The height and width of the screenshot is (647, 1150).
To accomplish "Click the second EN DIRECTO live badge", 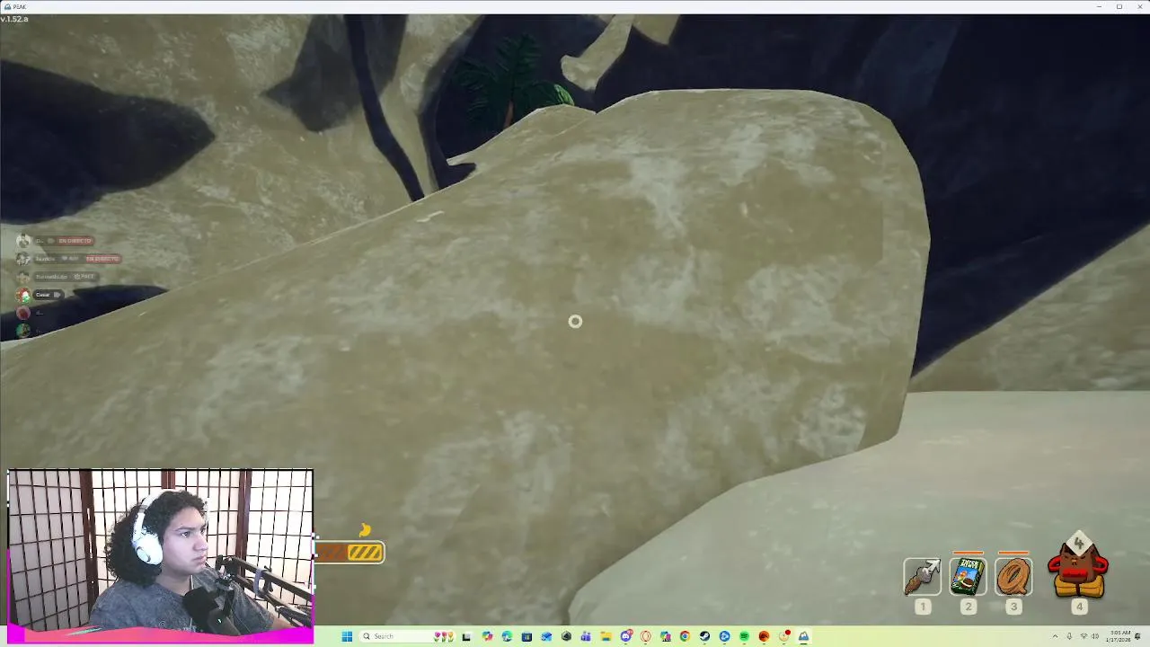I will point(102,259).
